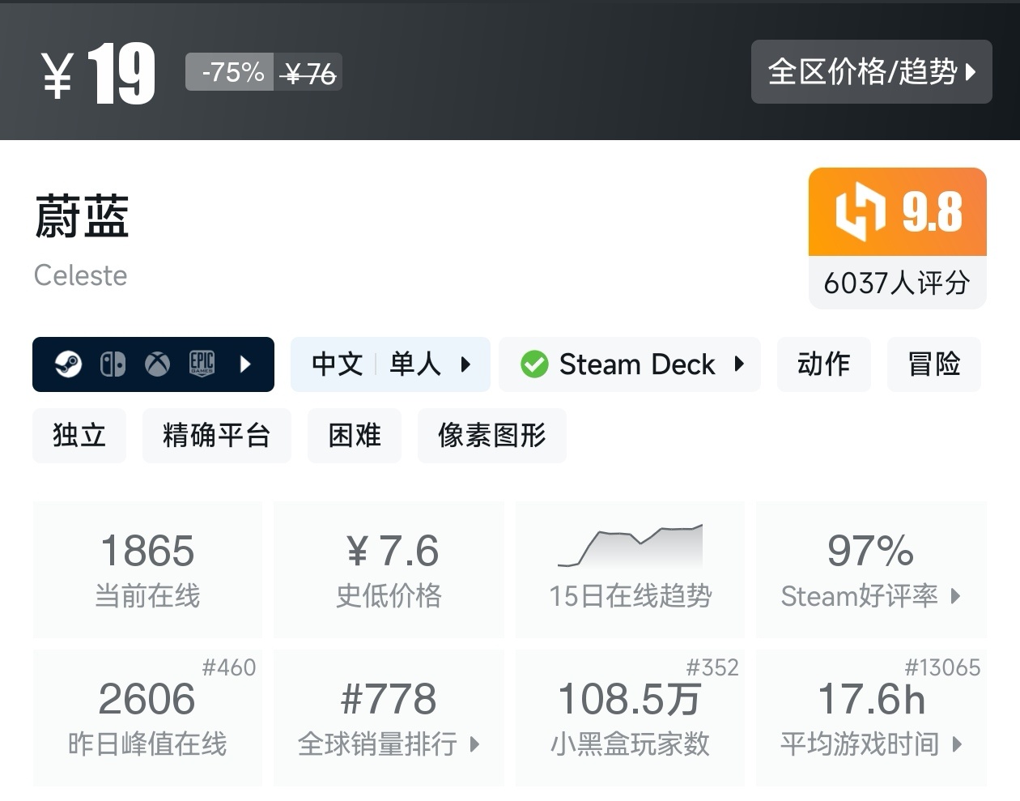Click the 17.6h playtime value
Viewport: 1020px width, 801px height.
point(871,699)
